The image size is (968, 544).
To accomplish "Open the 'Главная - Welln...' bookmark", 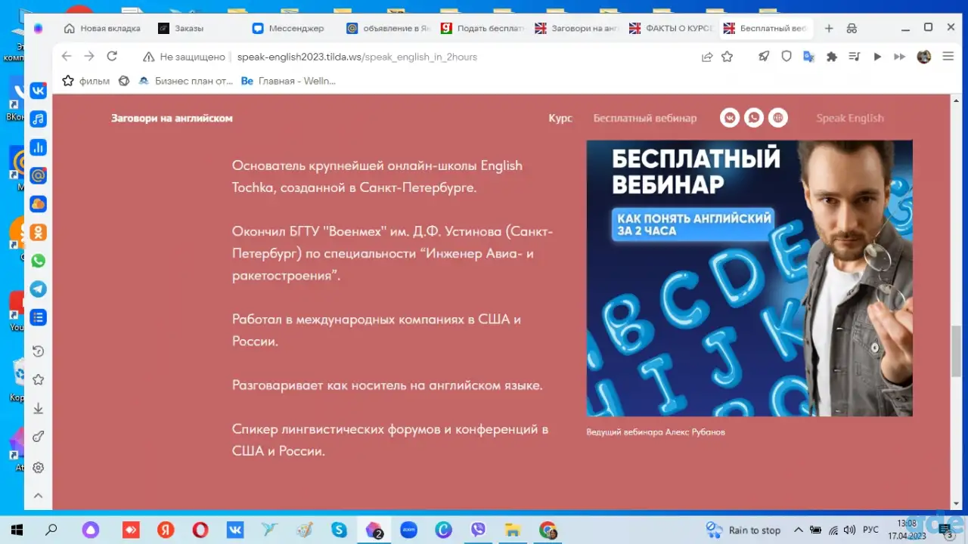I will (x=288, y=81).
